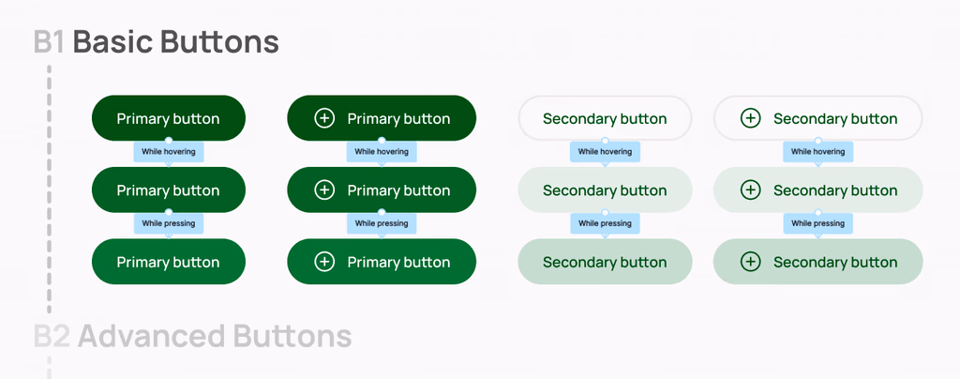Click the B2 Advanced Buttons heading
The height and width of the screenshot is (379, 960).
(192, 336)
